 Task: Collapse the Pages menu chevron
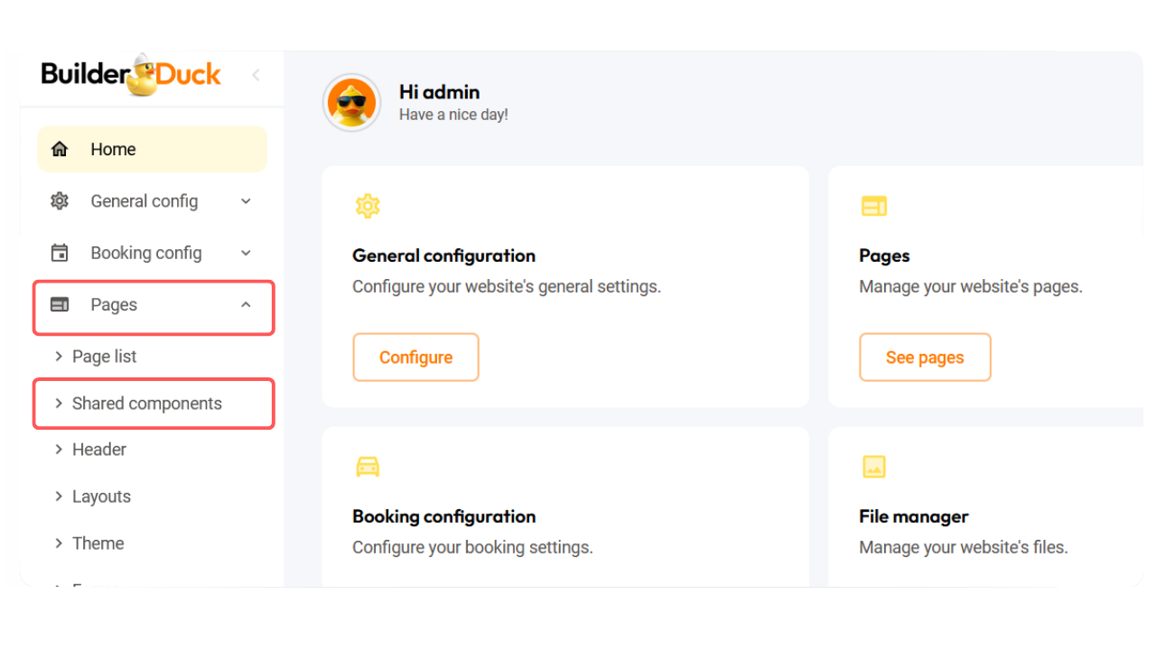coord(246,305)
